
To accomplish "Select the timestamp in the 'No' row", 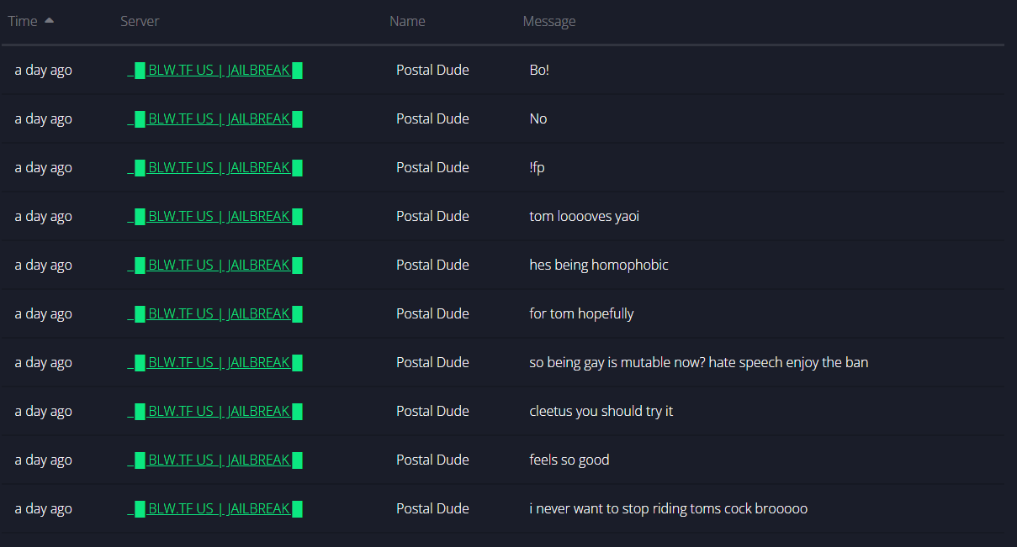I will 43,119.
